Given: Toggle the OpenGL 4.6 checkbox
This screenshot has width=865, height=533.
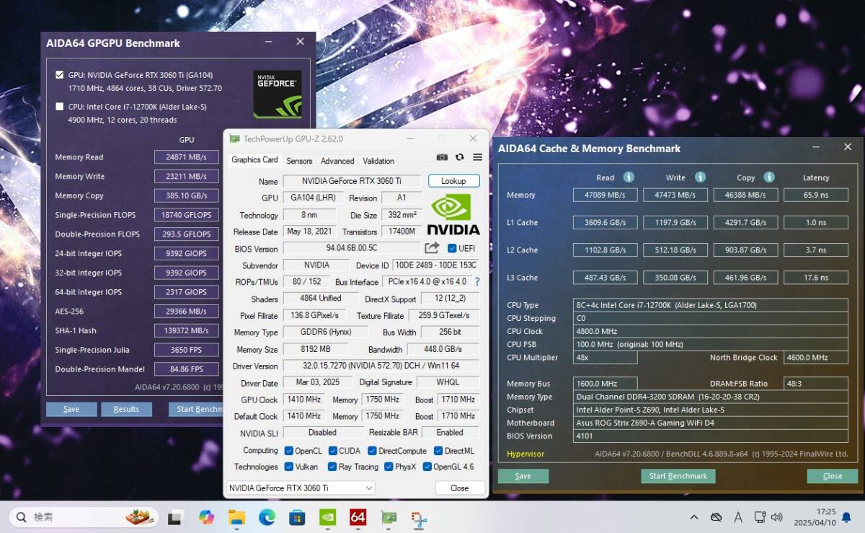Looking at the screenshot, I should 427,467.
